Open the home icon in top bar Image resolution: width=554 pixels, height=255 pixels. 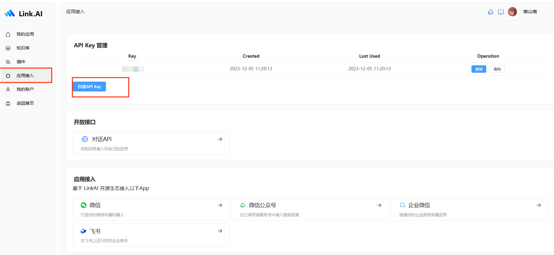491,12
